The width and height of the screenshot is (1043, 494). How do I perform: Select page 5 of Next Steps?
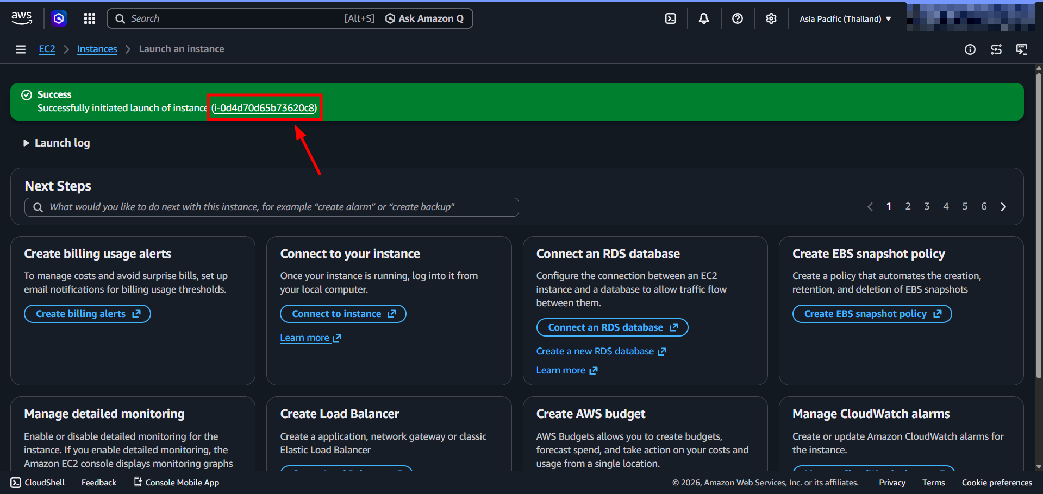(x=965, y=206)
